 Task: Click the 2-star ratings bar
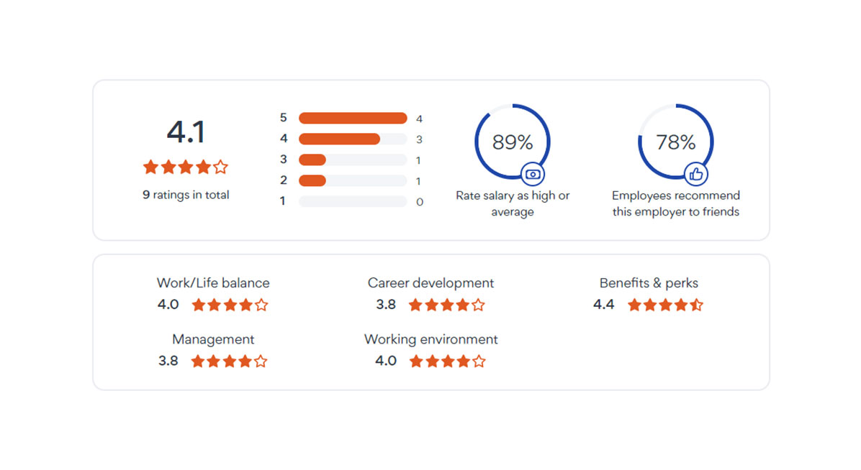353,180
